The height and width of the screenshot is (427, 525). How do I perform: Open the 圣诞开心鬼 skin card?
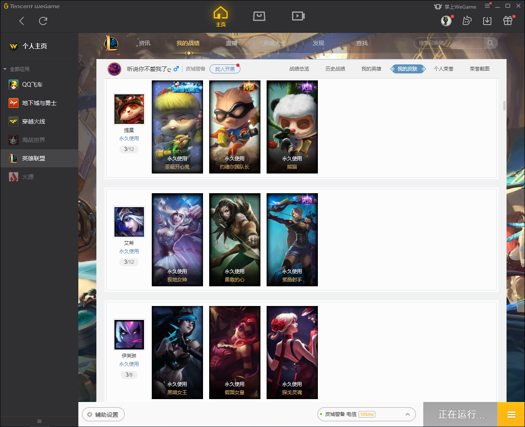[x=177, y=127]
